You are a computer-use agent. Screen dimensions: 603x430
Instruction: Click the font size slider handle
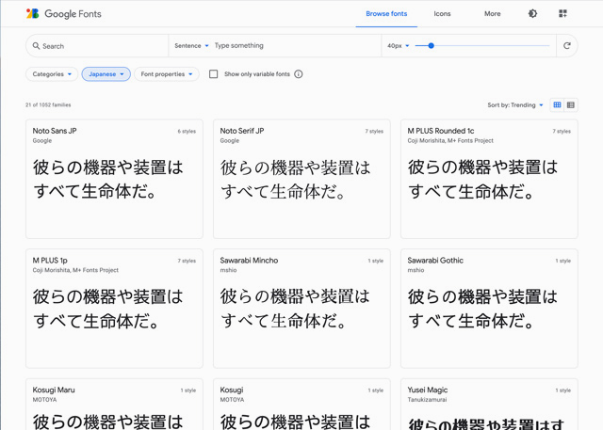pyautogui.click(x=432, y=46)
